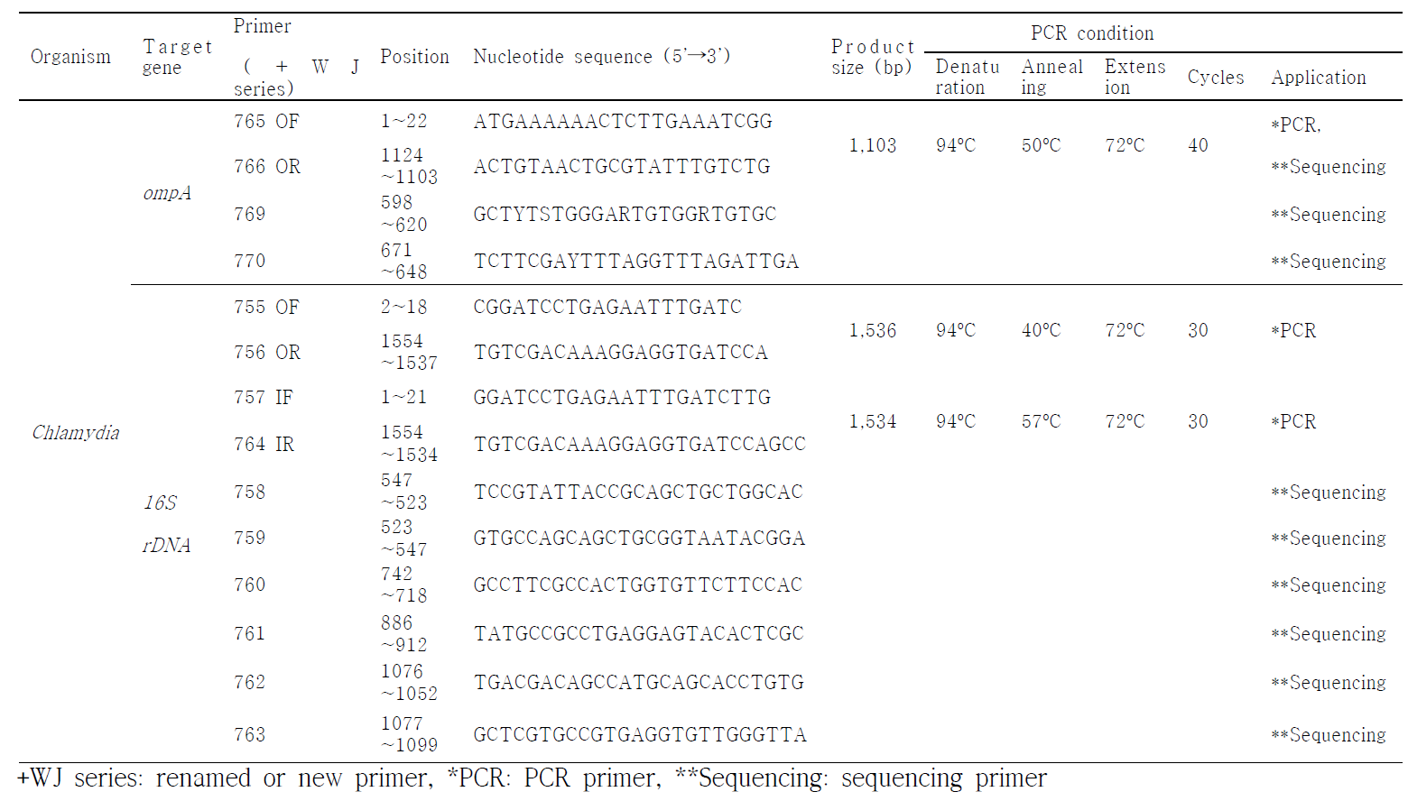This screenshot has width=1408, height=801.
Task: Click sequence TCCGTATTACCGCAGCTGCTGGCAC
Action: (x=638, y=493)
